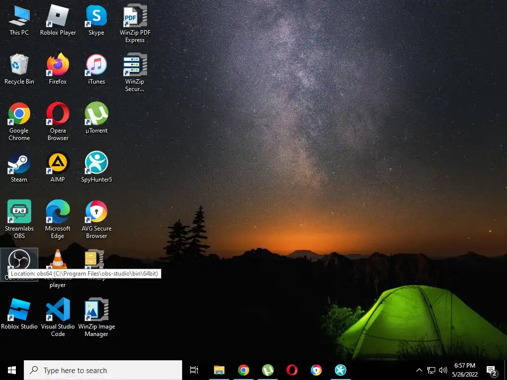
Task: Select the AIMP desktop shortcut
Action: point(58,167)
